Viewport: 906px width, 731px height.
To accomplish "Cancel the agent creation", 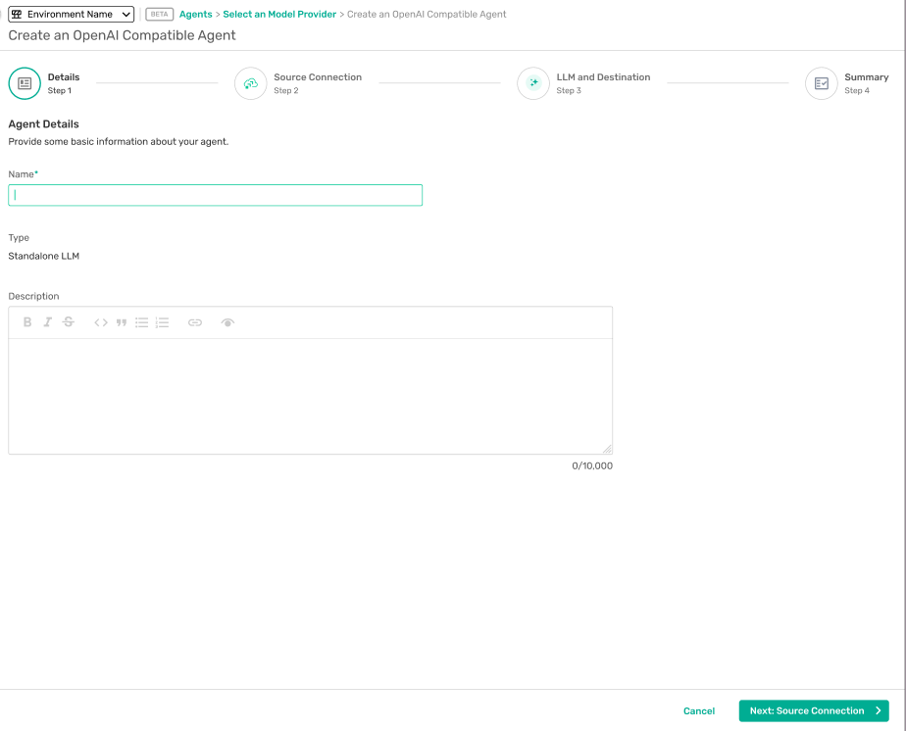I will point(699,711).
